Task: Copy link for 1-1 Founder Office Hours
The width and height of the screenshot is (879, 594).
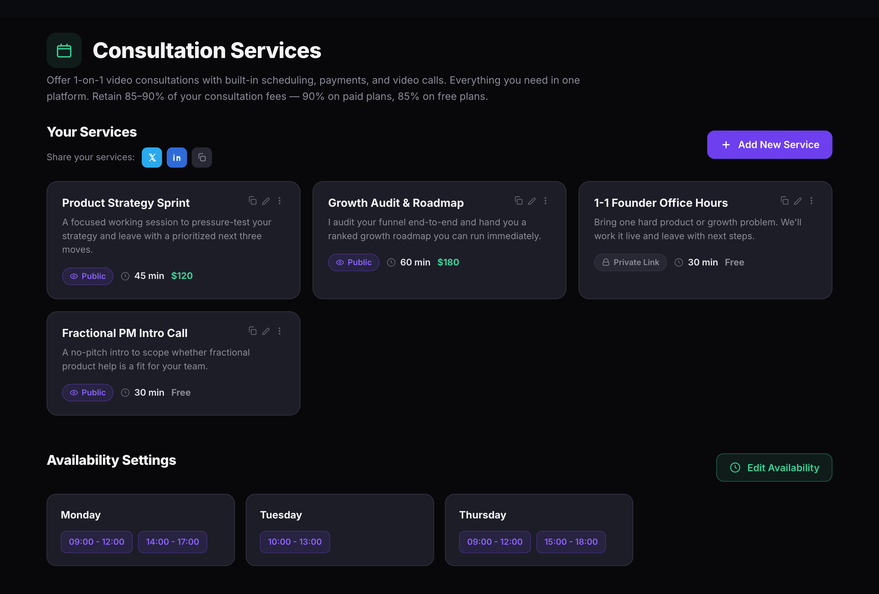Action: click(x=784, y=201)
